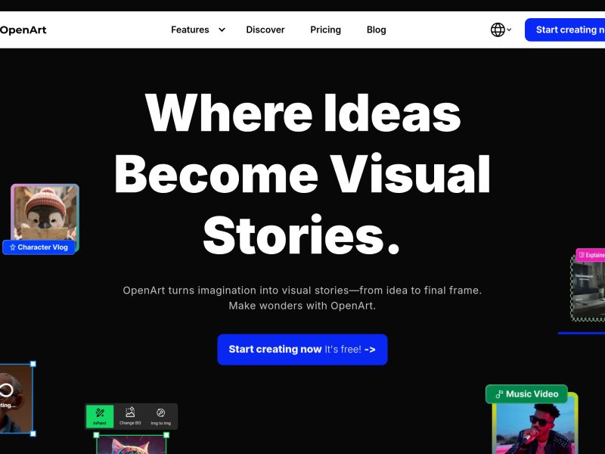Navigate to the Blog
The image size is (605, 454).
click(376, 30)
